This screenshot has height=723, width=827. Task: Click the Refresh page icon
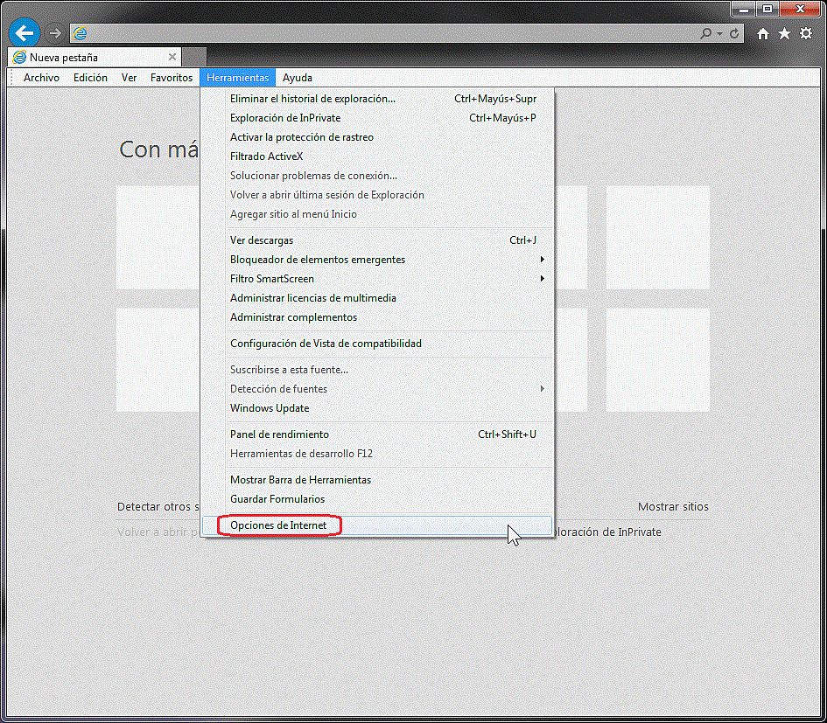click(x=735, y=33)
